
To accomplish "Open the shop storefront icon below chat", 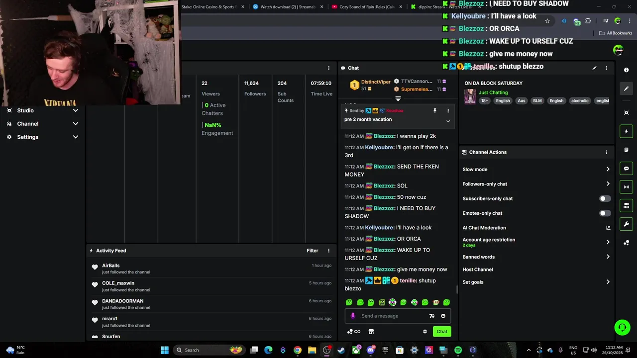I will [x=371, y=332].
